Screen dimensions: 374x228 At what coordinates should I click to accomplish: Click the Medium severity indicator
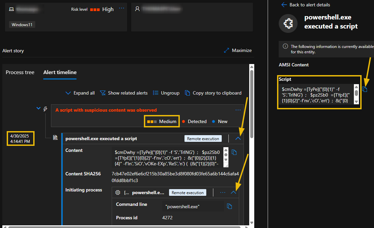pyautogui.click(x=162, y=121)
